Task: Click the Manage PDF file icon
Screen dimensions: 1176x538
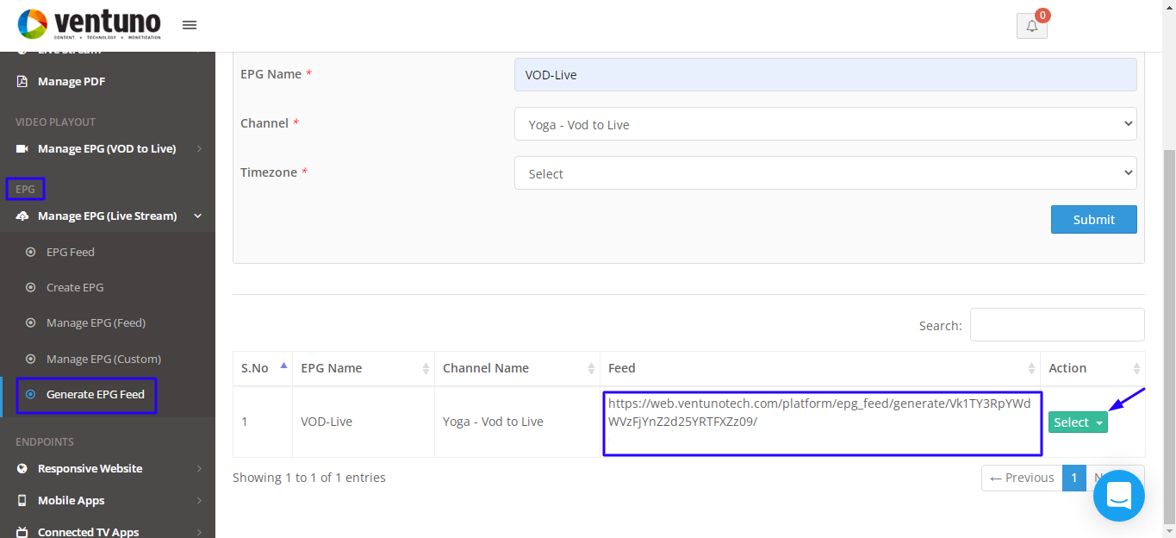Action: pos(22,82)
